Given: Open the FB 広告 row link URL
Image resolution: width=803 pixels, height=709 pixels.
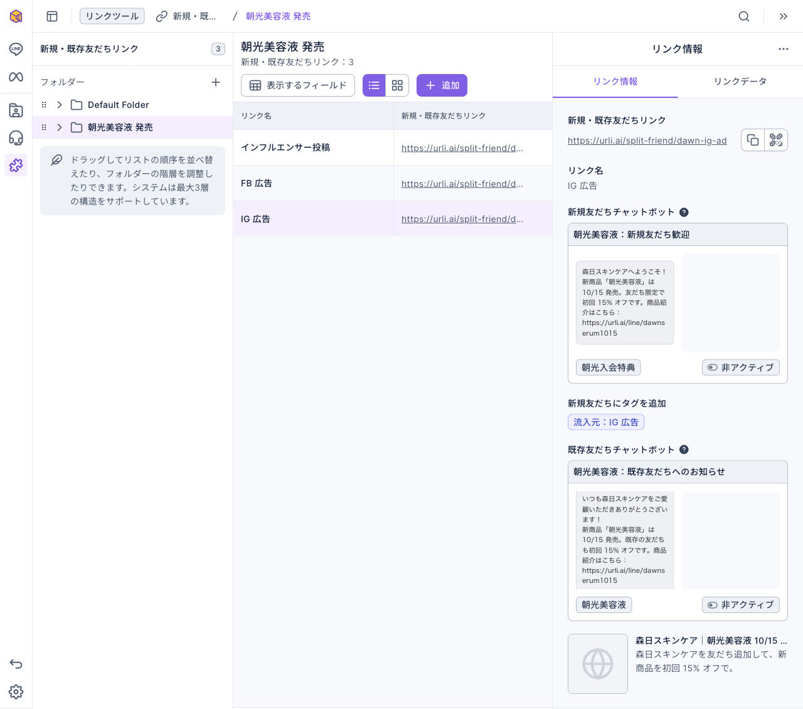Looking at the screenshot, I should 462,184.
